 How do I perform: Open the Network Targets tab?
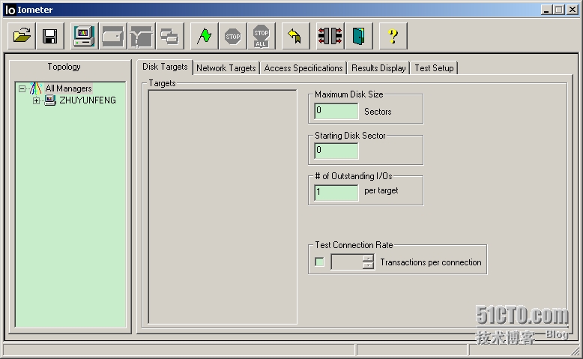[x=226, y=68]
